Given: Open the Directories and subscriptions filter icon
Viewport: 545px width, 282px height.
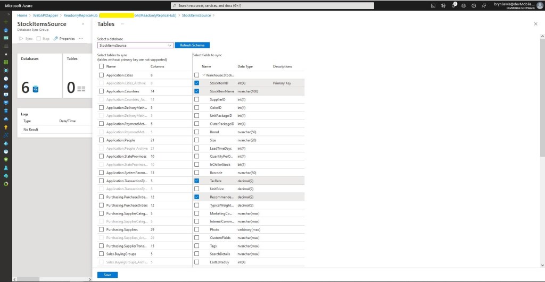Looking at the screenshot, I should (444, 5).
